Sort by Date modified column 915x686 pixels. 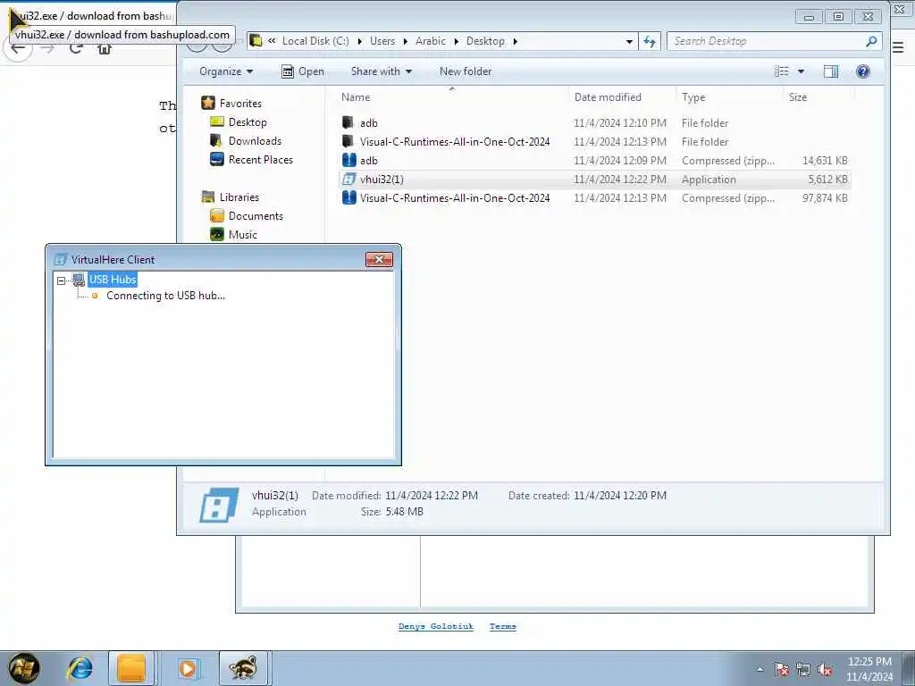[608, 97]
